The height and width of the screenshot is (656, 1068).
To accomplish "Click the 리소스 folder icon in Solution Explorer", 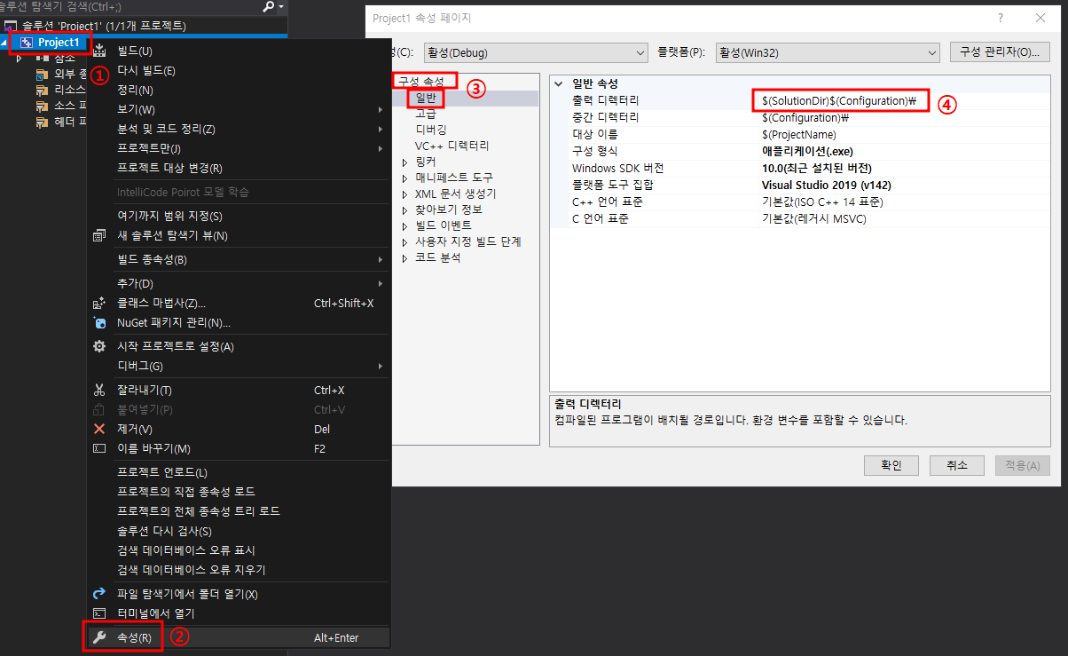I will [x=42, y=90].
